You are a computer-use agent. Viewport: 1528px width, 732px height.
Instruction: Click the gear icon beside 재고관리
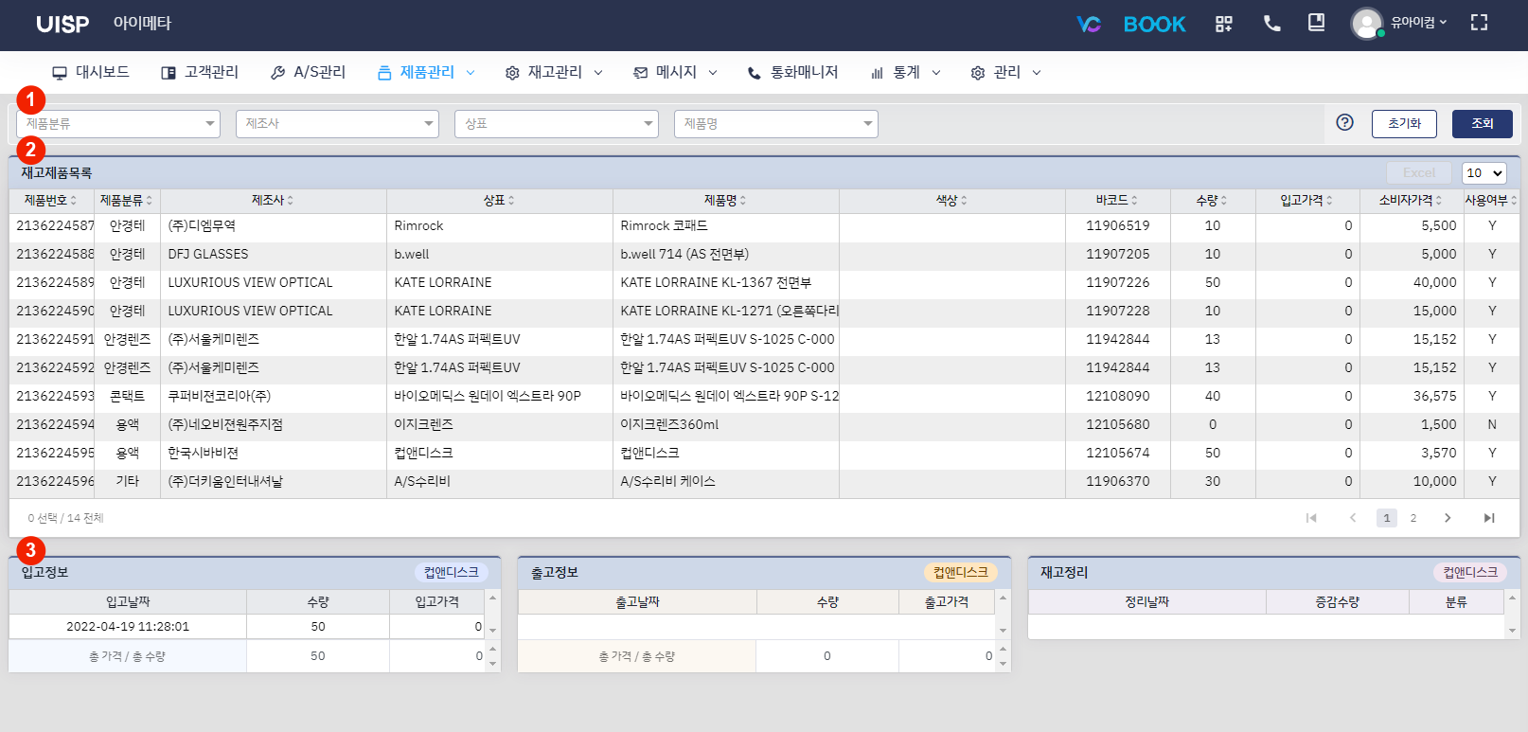(512, 73)
